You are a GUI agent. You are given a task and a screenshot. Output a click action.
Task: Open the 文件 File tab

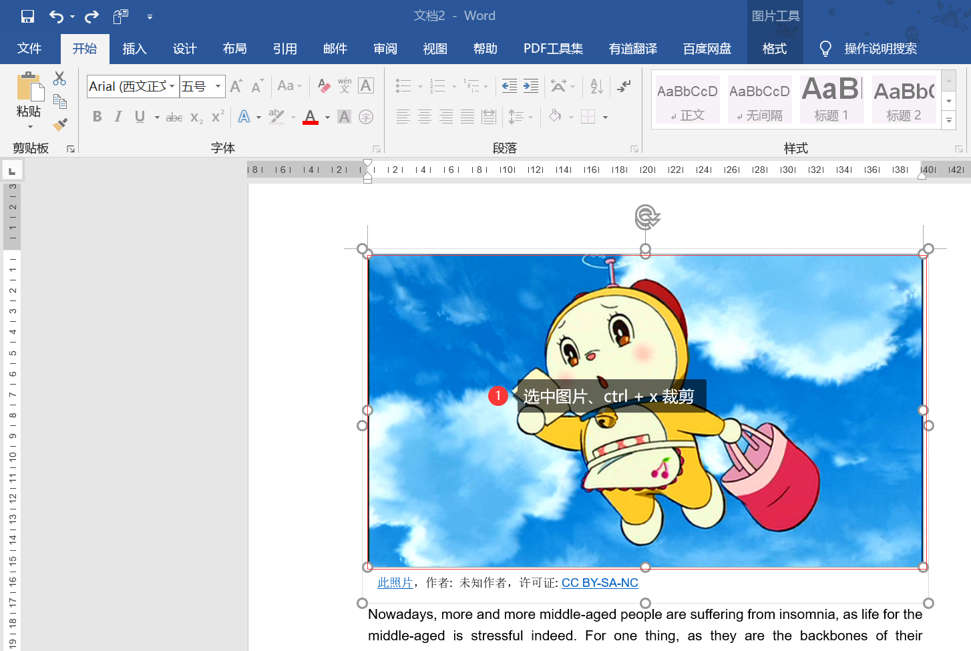point(29,49)
